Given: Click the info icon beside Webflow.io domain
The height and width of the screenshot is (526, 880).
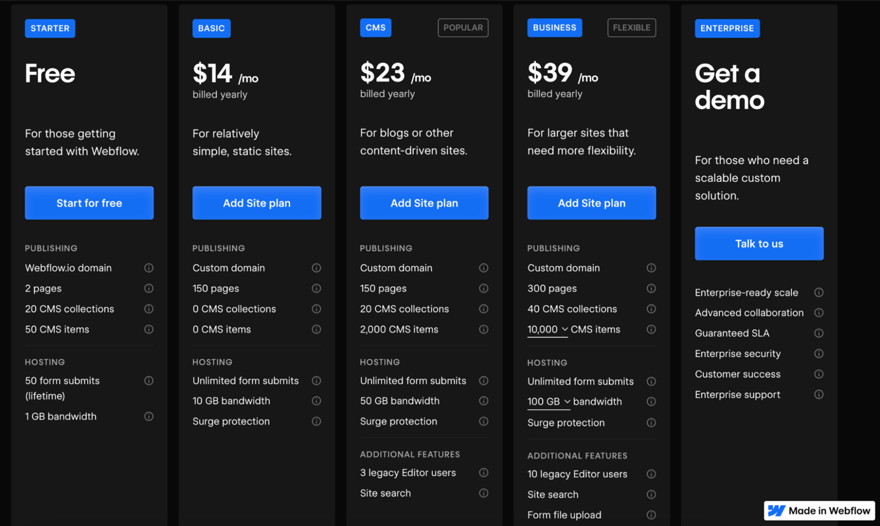Looking at the screenshot, I should click(149, 268).
